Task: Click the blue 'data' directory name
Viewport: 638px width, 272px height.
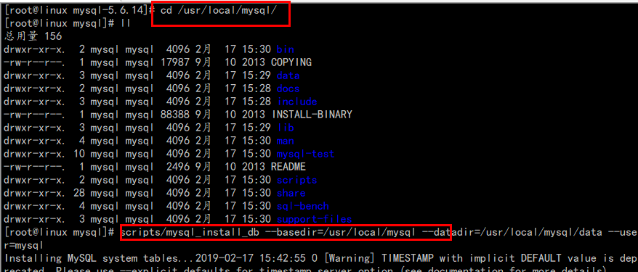Action: (288, 75)
